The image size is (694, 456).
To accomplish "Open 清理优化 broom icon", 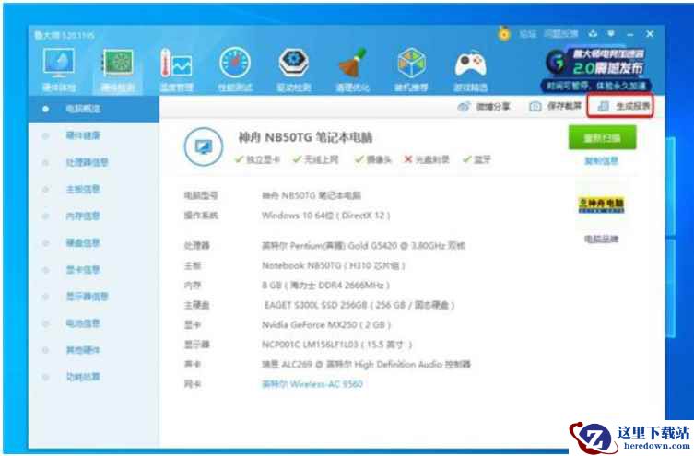I will click(x=353, y=63).
